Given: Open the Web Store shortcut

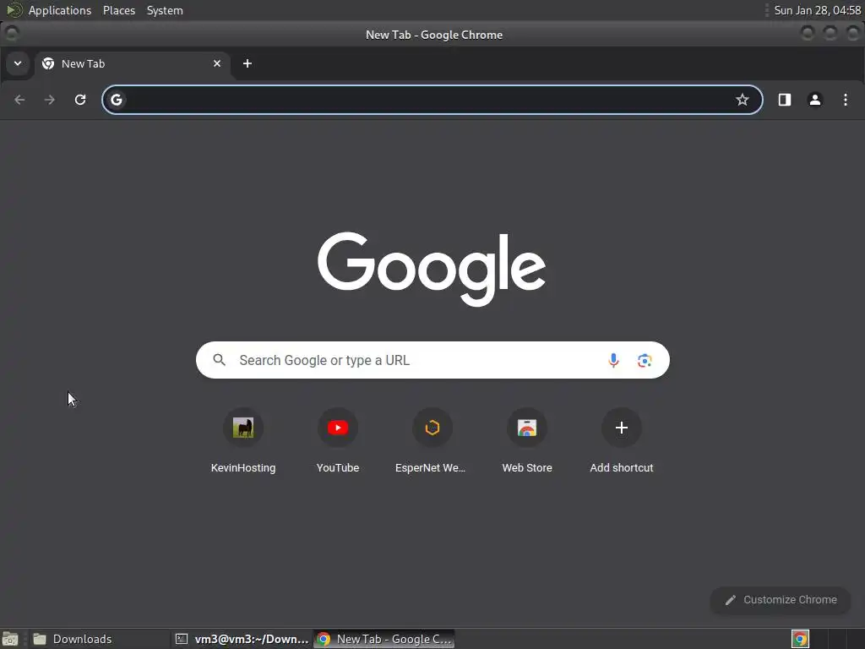Looking at the screenshot, I should click(527, 440).
